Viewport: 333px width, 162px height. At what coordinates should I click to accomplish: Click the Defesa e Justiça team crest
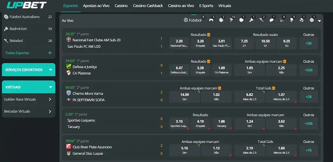[x=68, y=66]
